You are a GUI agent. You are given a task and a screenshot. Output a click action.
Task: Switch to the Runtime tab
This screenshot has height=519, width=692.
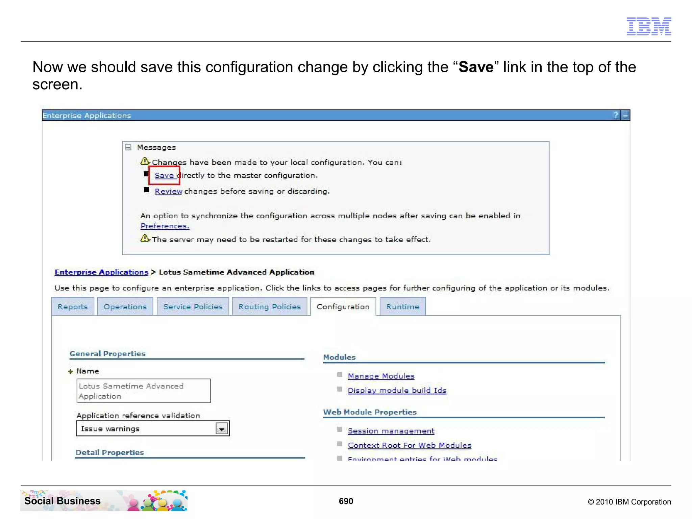(x=402, y=306)
